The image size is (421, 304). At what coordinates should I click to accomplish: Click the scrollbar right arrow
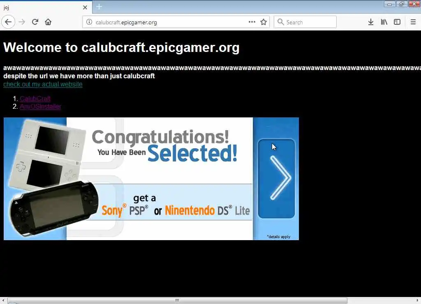[x=418, y=301]
